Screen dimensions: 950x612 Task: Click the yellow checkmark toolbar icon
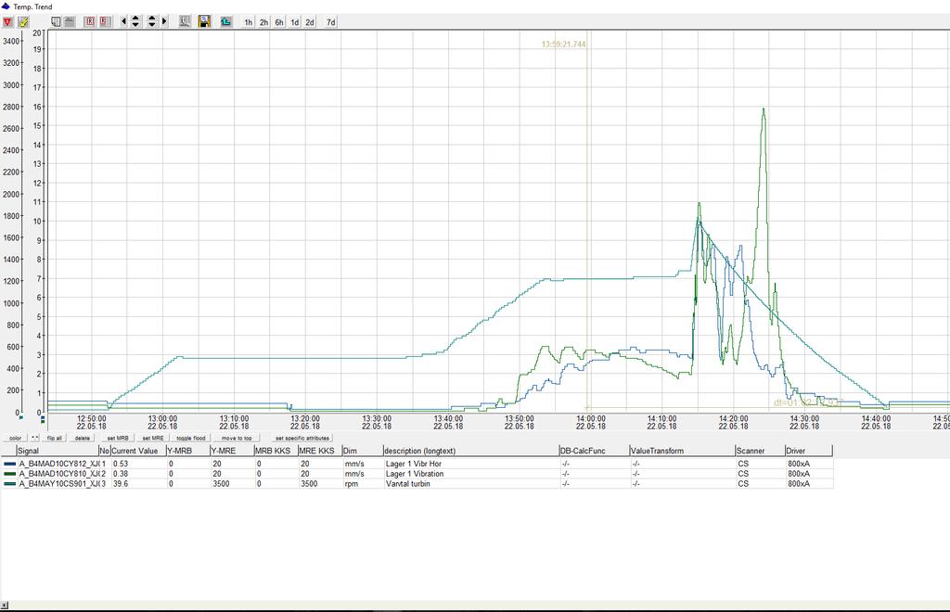point(23,22)
